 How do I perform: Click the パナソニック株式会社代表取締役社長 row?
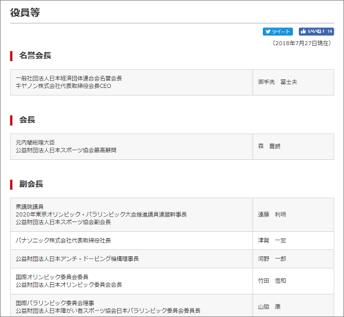click(x=172, y=241)
